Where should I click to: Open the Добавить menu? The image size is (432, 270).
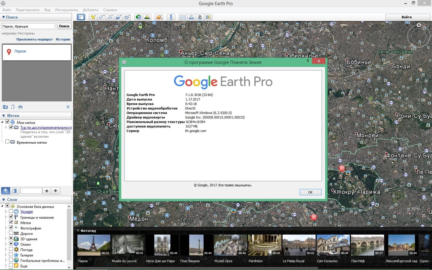(x=90, y=10)
